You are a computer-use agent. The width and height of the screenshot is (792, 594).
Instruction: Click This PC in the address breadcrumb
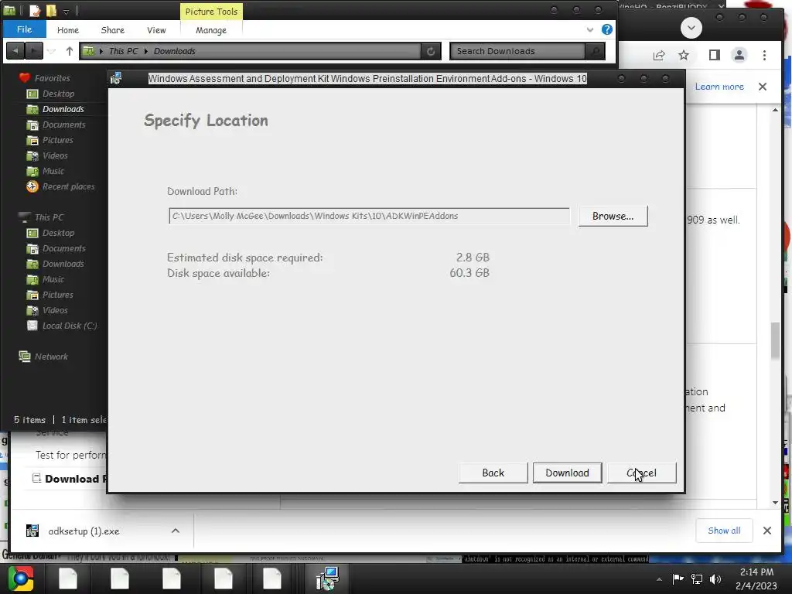pyautogui.click(x=123, y=51)
